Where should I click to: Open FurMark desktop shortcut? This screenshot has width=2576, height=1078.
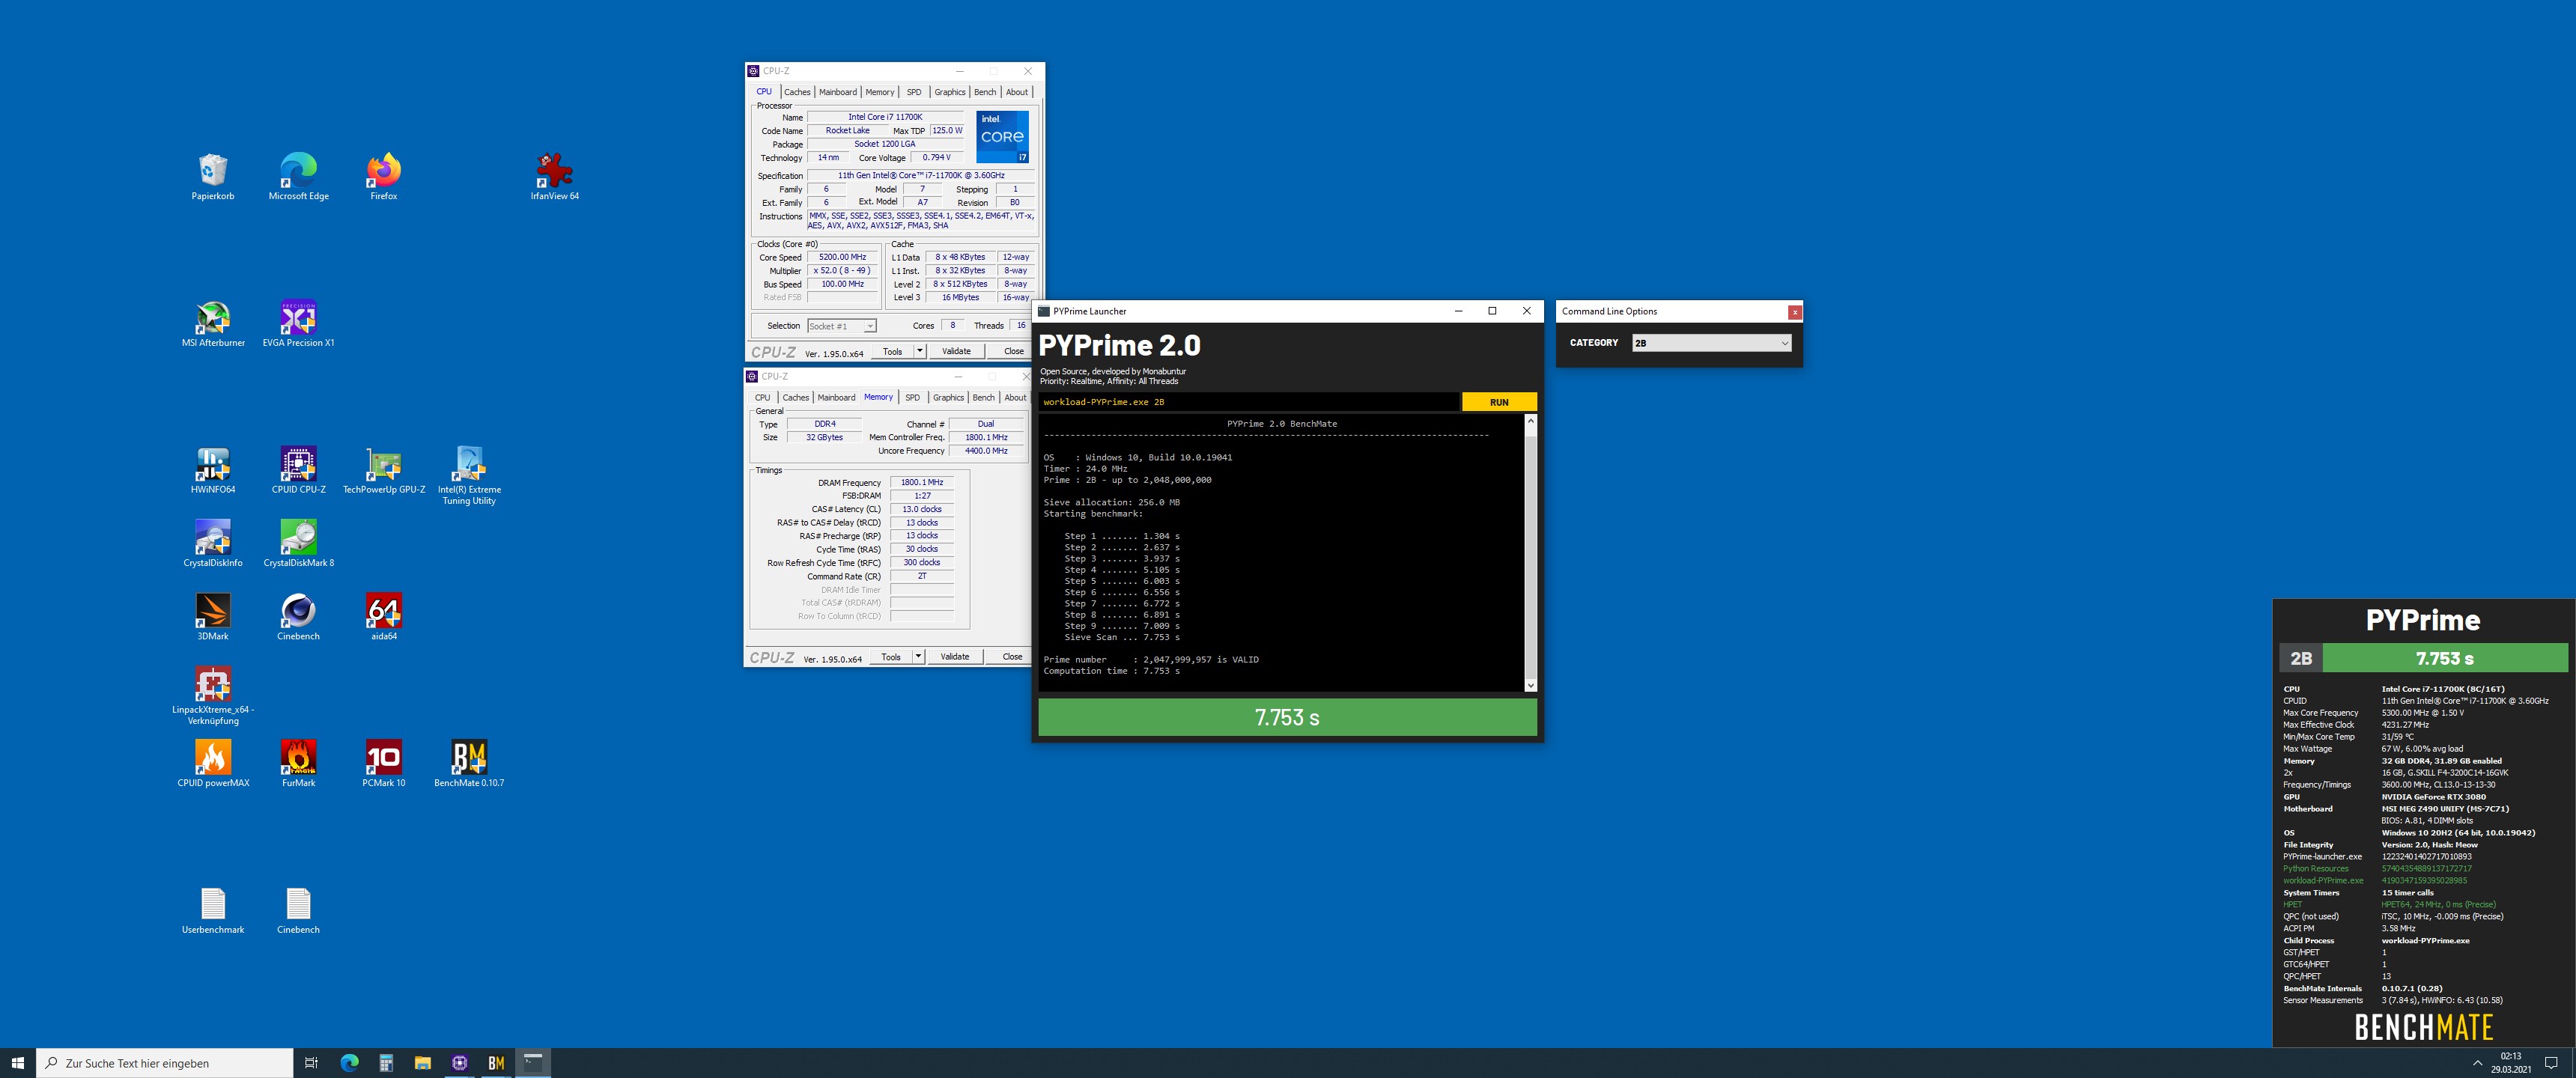click(x=298, y=763)
